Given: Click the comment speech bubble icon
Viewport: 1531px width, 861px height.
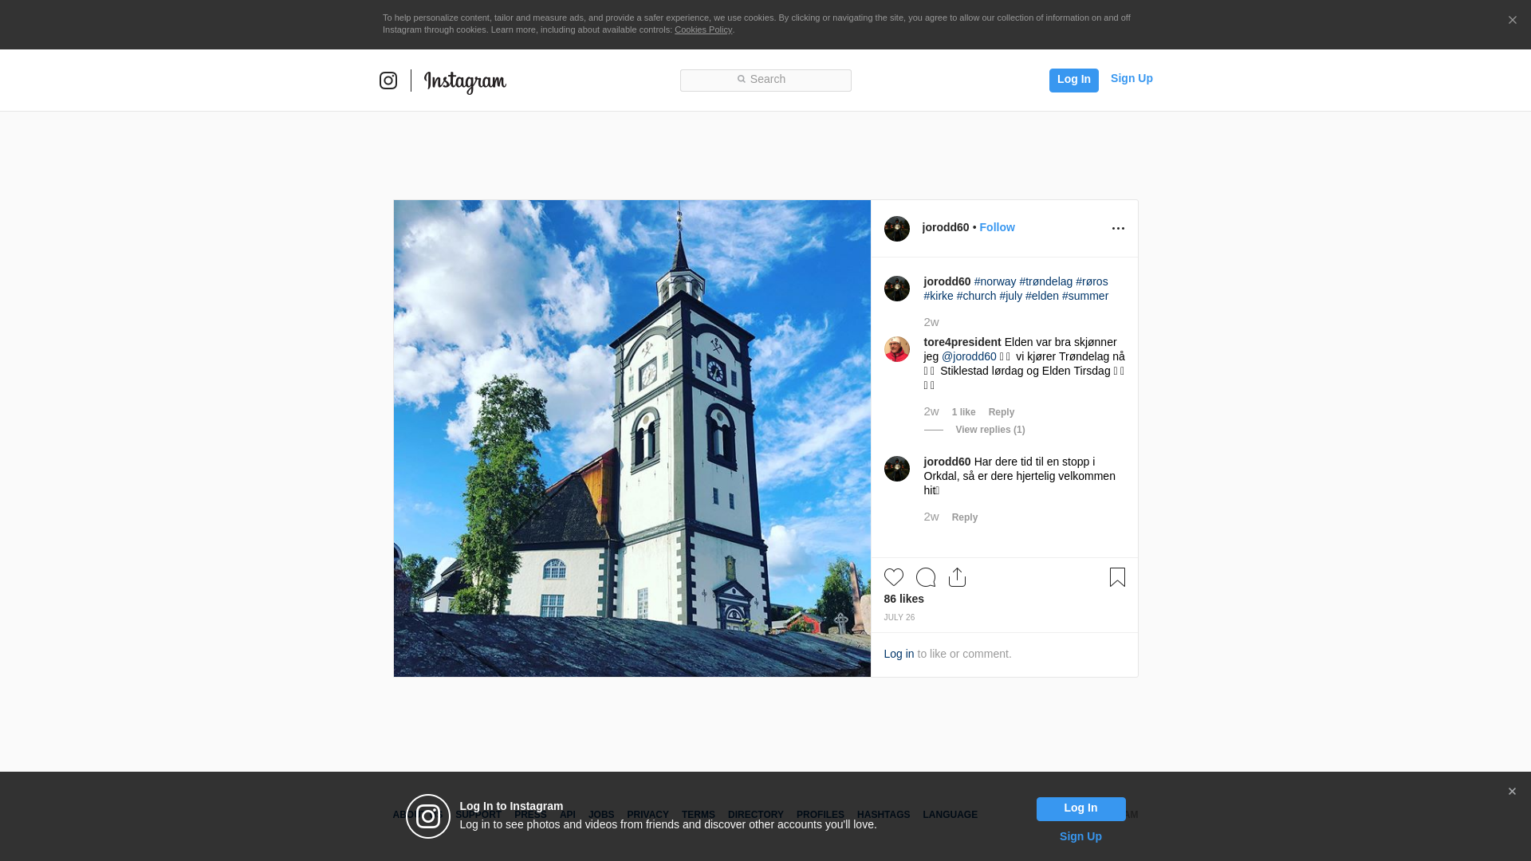Looking at the screenshot, I should [925, 577].
